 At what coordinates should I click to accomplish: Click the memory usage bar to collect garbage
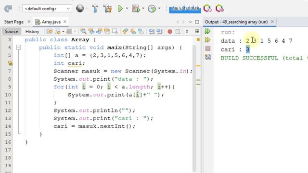click(185, 9)
